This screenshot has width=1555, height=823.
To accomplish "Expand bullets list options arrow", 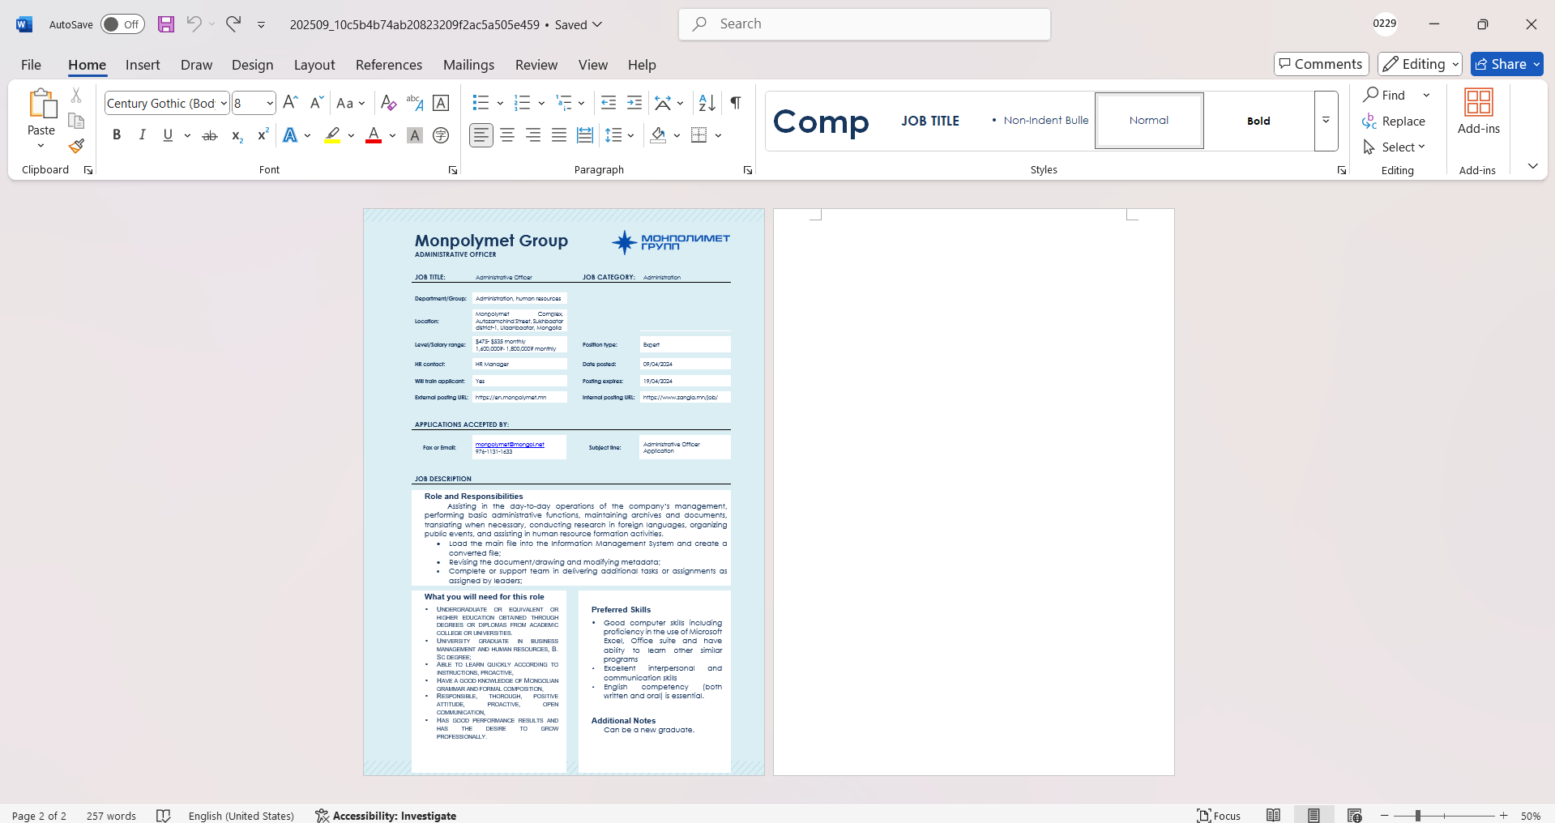I will point(500,103).
